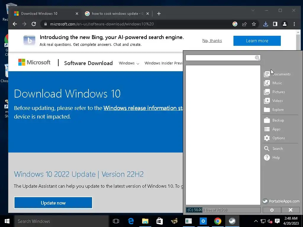
Task: Bookmark this page with star icon
Action: [x=254, y=24]
